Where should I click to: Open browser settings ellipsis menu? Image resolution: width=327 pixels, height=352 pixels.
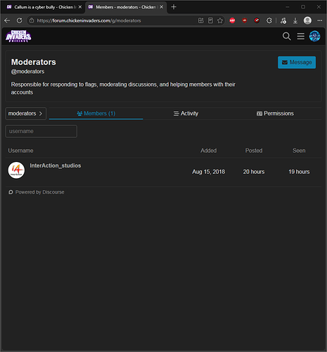320,20
